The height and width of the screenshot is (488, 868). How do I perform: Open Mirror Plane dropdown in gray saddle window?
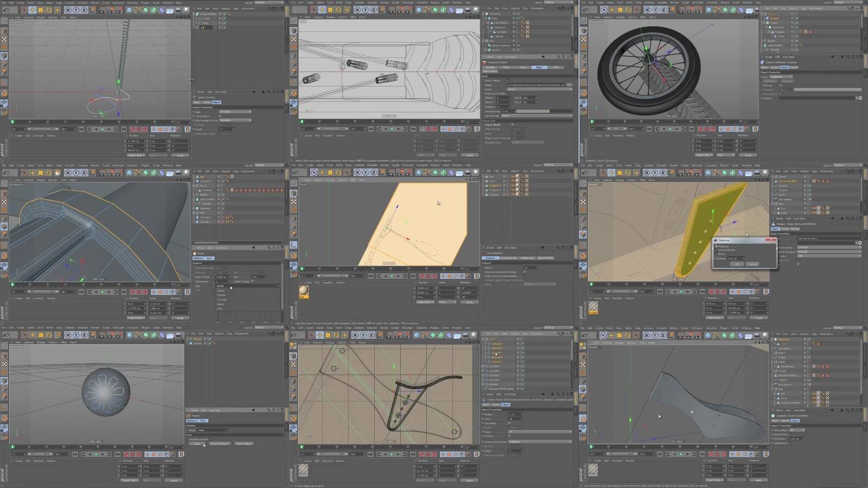(x=797, y=430)
